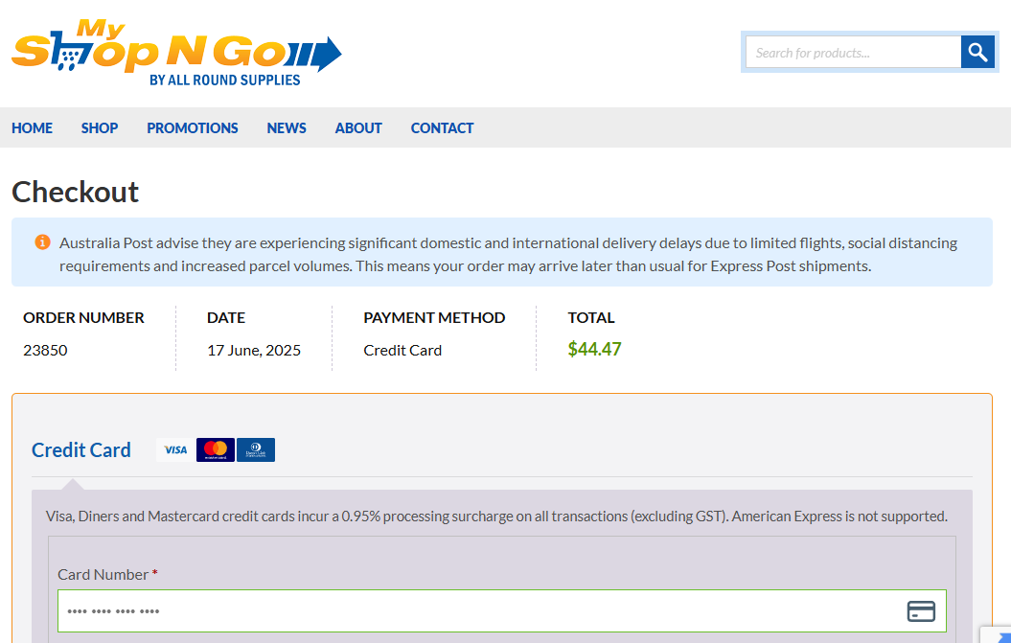Click the PAYMENT METHOD label

click(434, 317)
